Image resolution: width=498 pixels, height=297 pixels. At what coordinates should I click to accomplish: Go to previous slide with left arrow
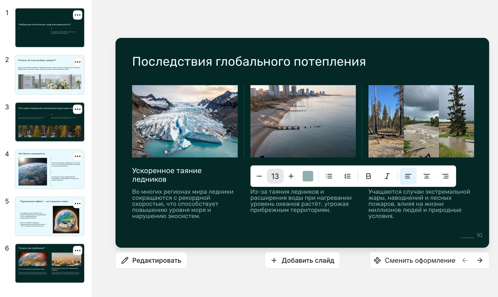pyautogui.click(x=465, y=260)
